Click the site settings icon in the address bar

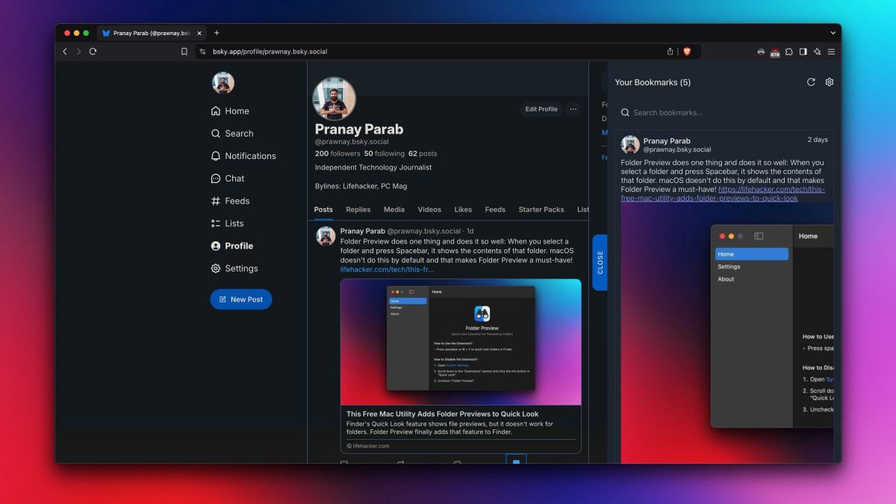tap(203, 52)
